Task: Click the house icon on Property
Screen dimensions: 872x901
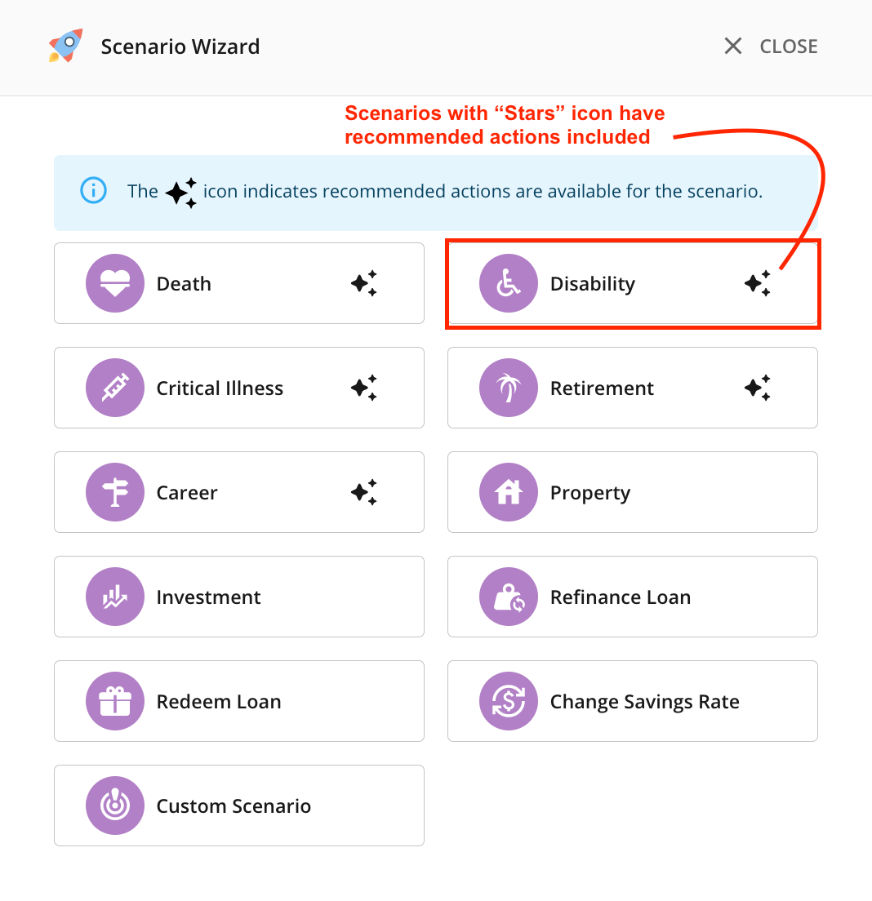Action: click(x=509, y=492)
